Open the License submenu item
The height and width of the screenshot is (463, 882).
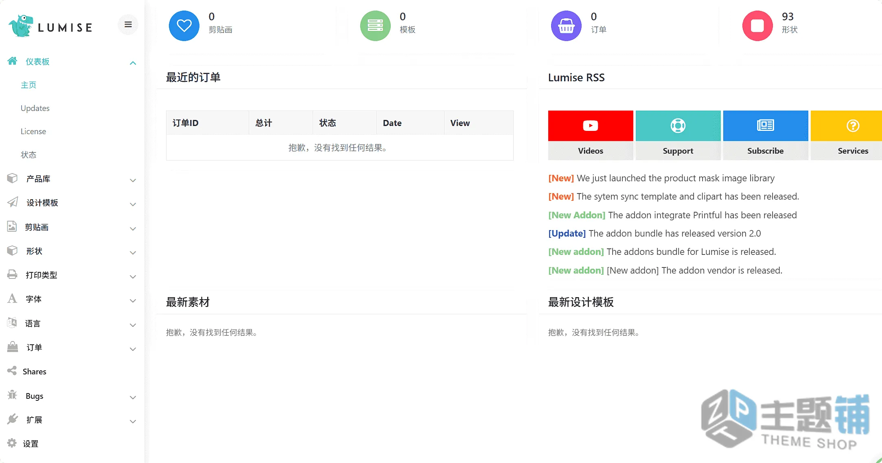tap(33, 131)
